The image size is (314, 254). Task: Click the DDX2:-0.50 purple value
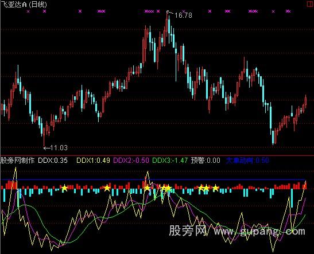tap(131, 161)
